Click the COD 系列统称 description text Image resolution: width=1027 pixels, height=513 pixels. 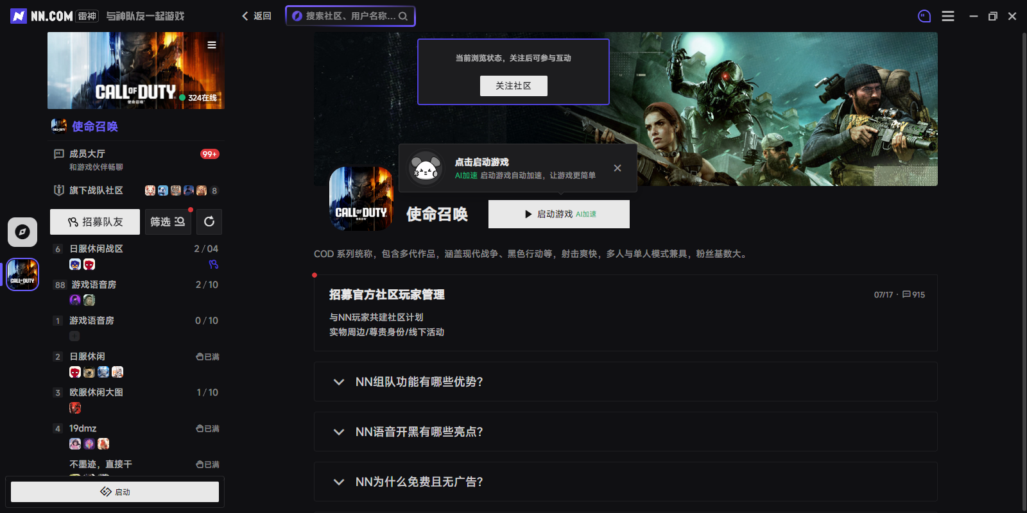pyautogui.click(x=531, y=254)
